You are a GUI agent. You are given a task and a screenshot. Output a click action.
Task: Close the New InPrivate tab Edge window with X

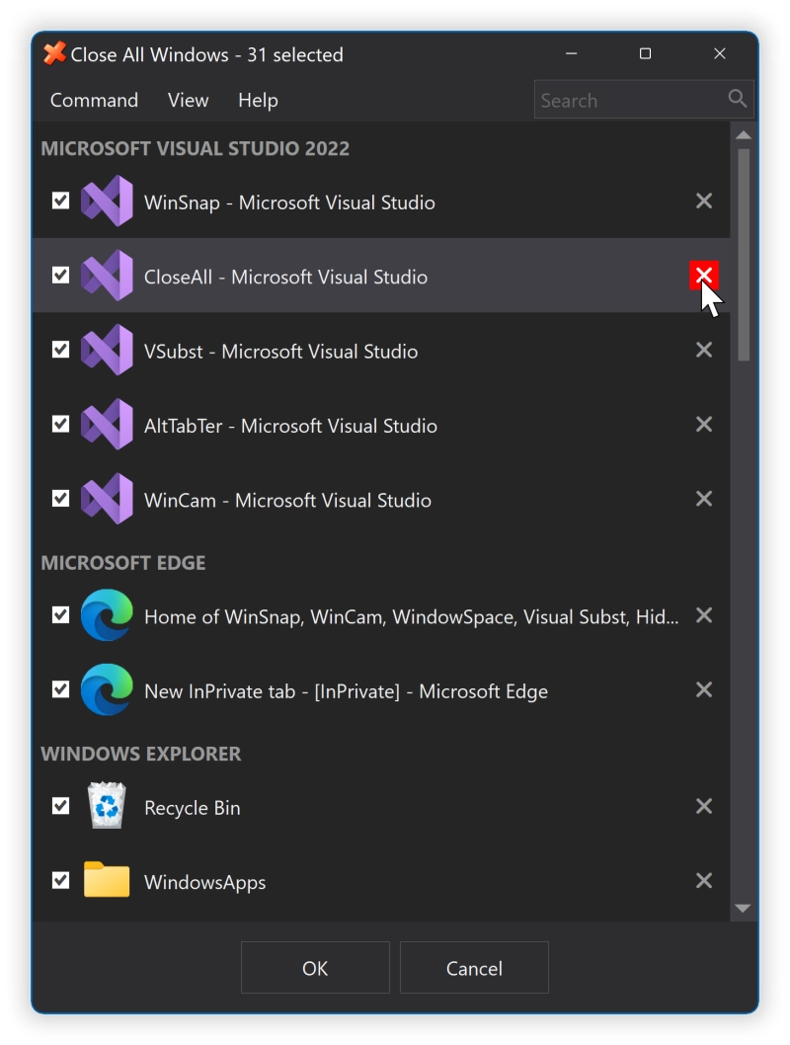704,689
